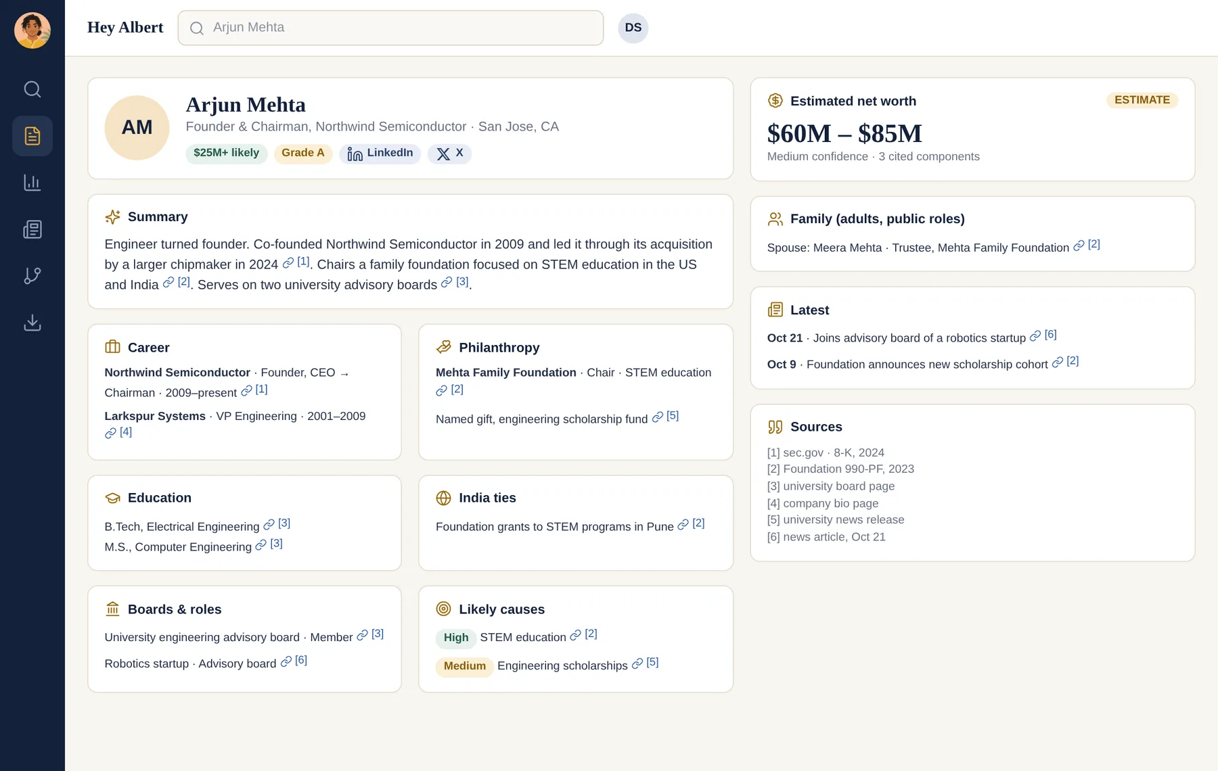
Task: Open the bar chart analytics sidebar icon
Action: point(32,183)
